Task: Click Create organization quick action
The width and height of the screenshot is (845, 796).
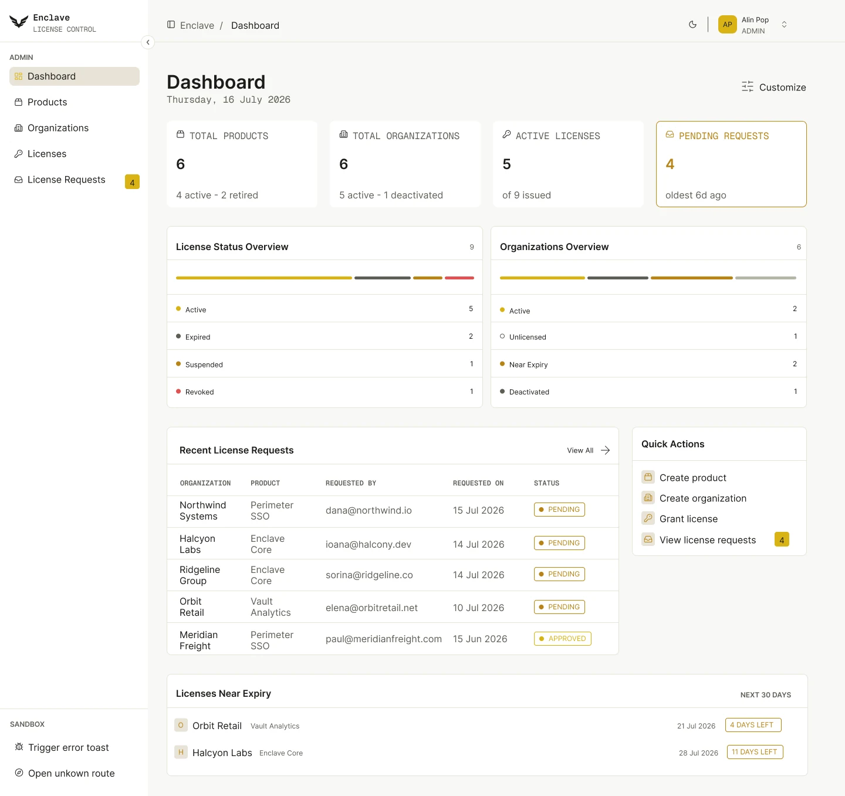Action: 702,498
